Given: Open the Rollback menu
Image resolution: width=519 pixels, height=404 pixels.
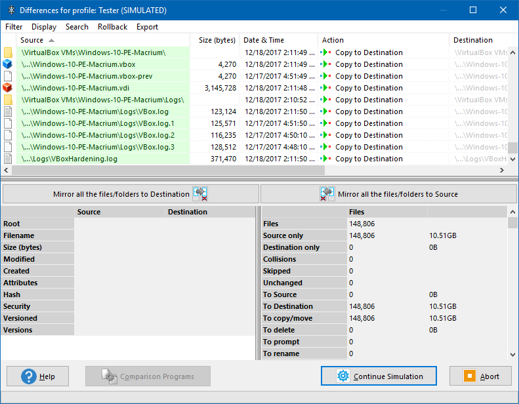Looking at the screenshot, I should point(112,27).
